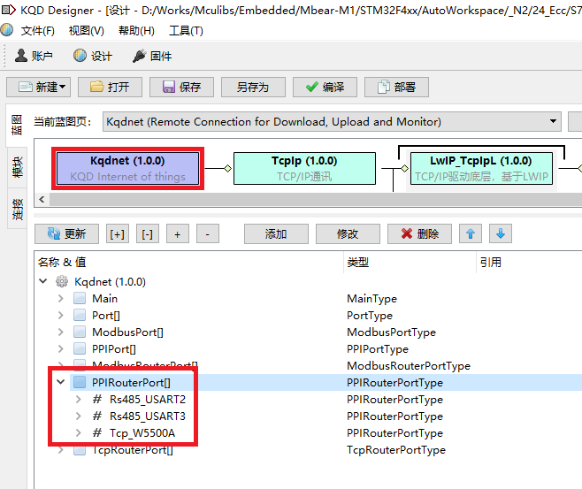Open the design (设计) view icon

pyautogui.click(x=93, y=56)
